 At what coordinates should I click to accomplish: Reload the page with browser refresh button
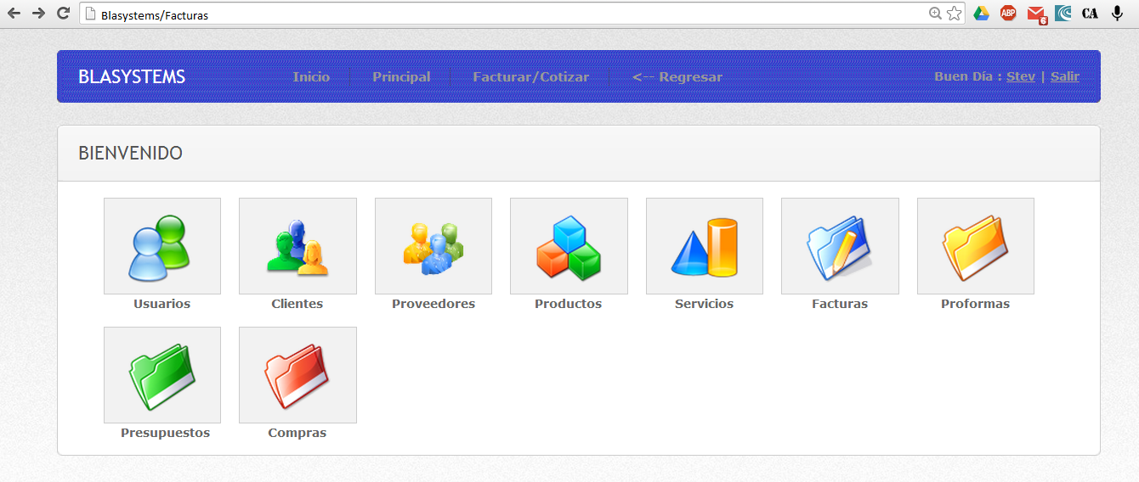(x=63, y=14)
